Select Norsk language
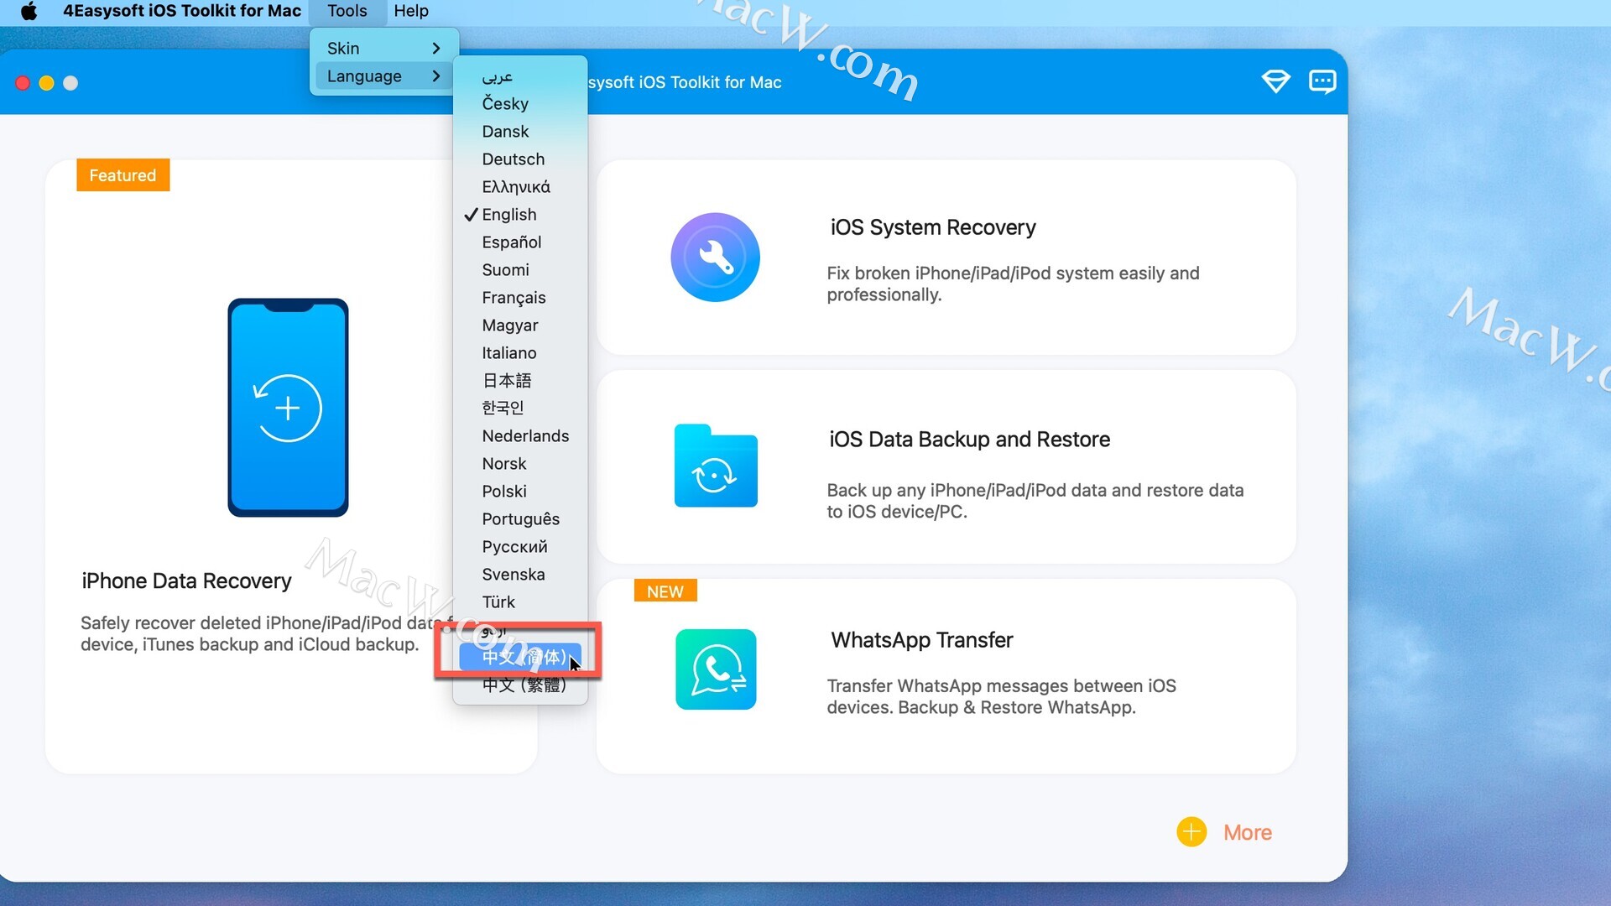The image size is (1611, 906). (x=520, y=464)
